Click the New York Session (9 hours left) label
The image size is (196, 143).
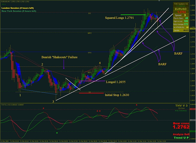point(19,11)
